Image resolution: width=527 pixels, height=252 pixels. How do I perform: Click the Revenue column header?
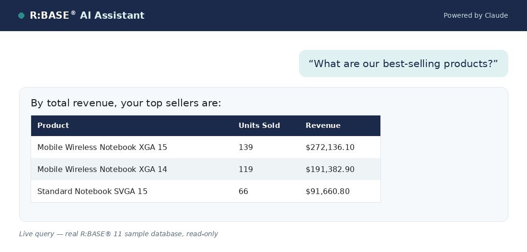pyautogui.click(x=323, y=126)
